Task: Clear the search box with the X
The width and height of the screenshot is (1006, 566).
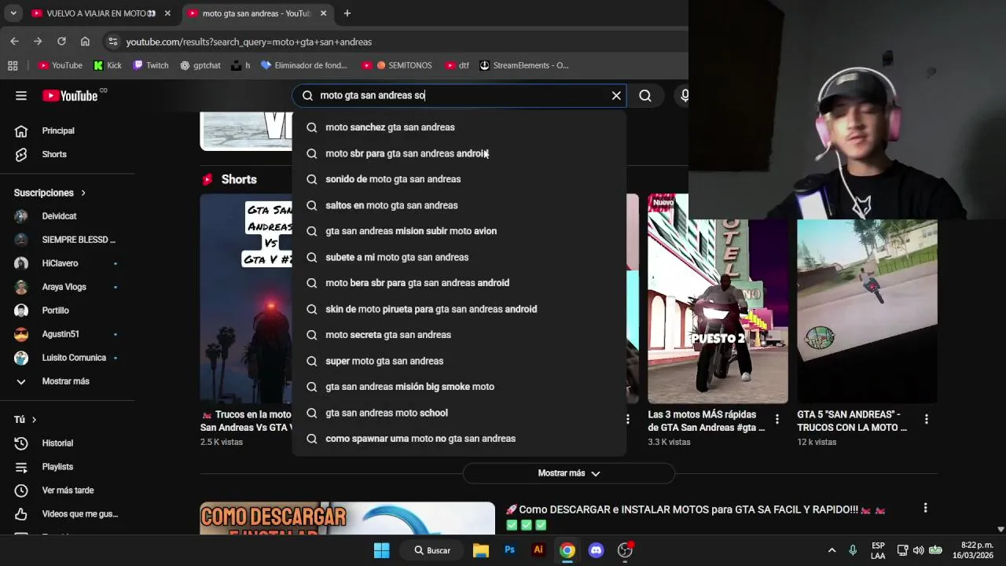Action: (616, 96)
